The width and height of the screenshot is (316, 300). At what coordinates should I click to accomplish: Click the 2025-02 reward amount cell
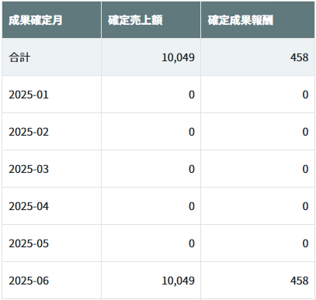coord(258,132)
